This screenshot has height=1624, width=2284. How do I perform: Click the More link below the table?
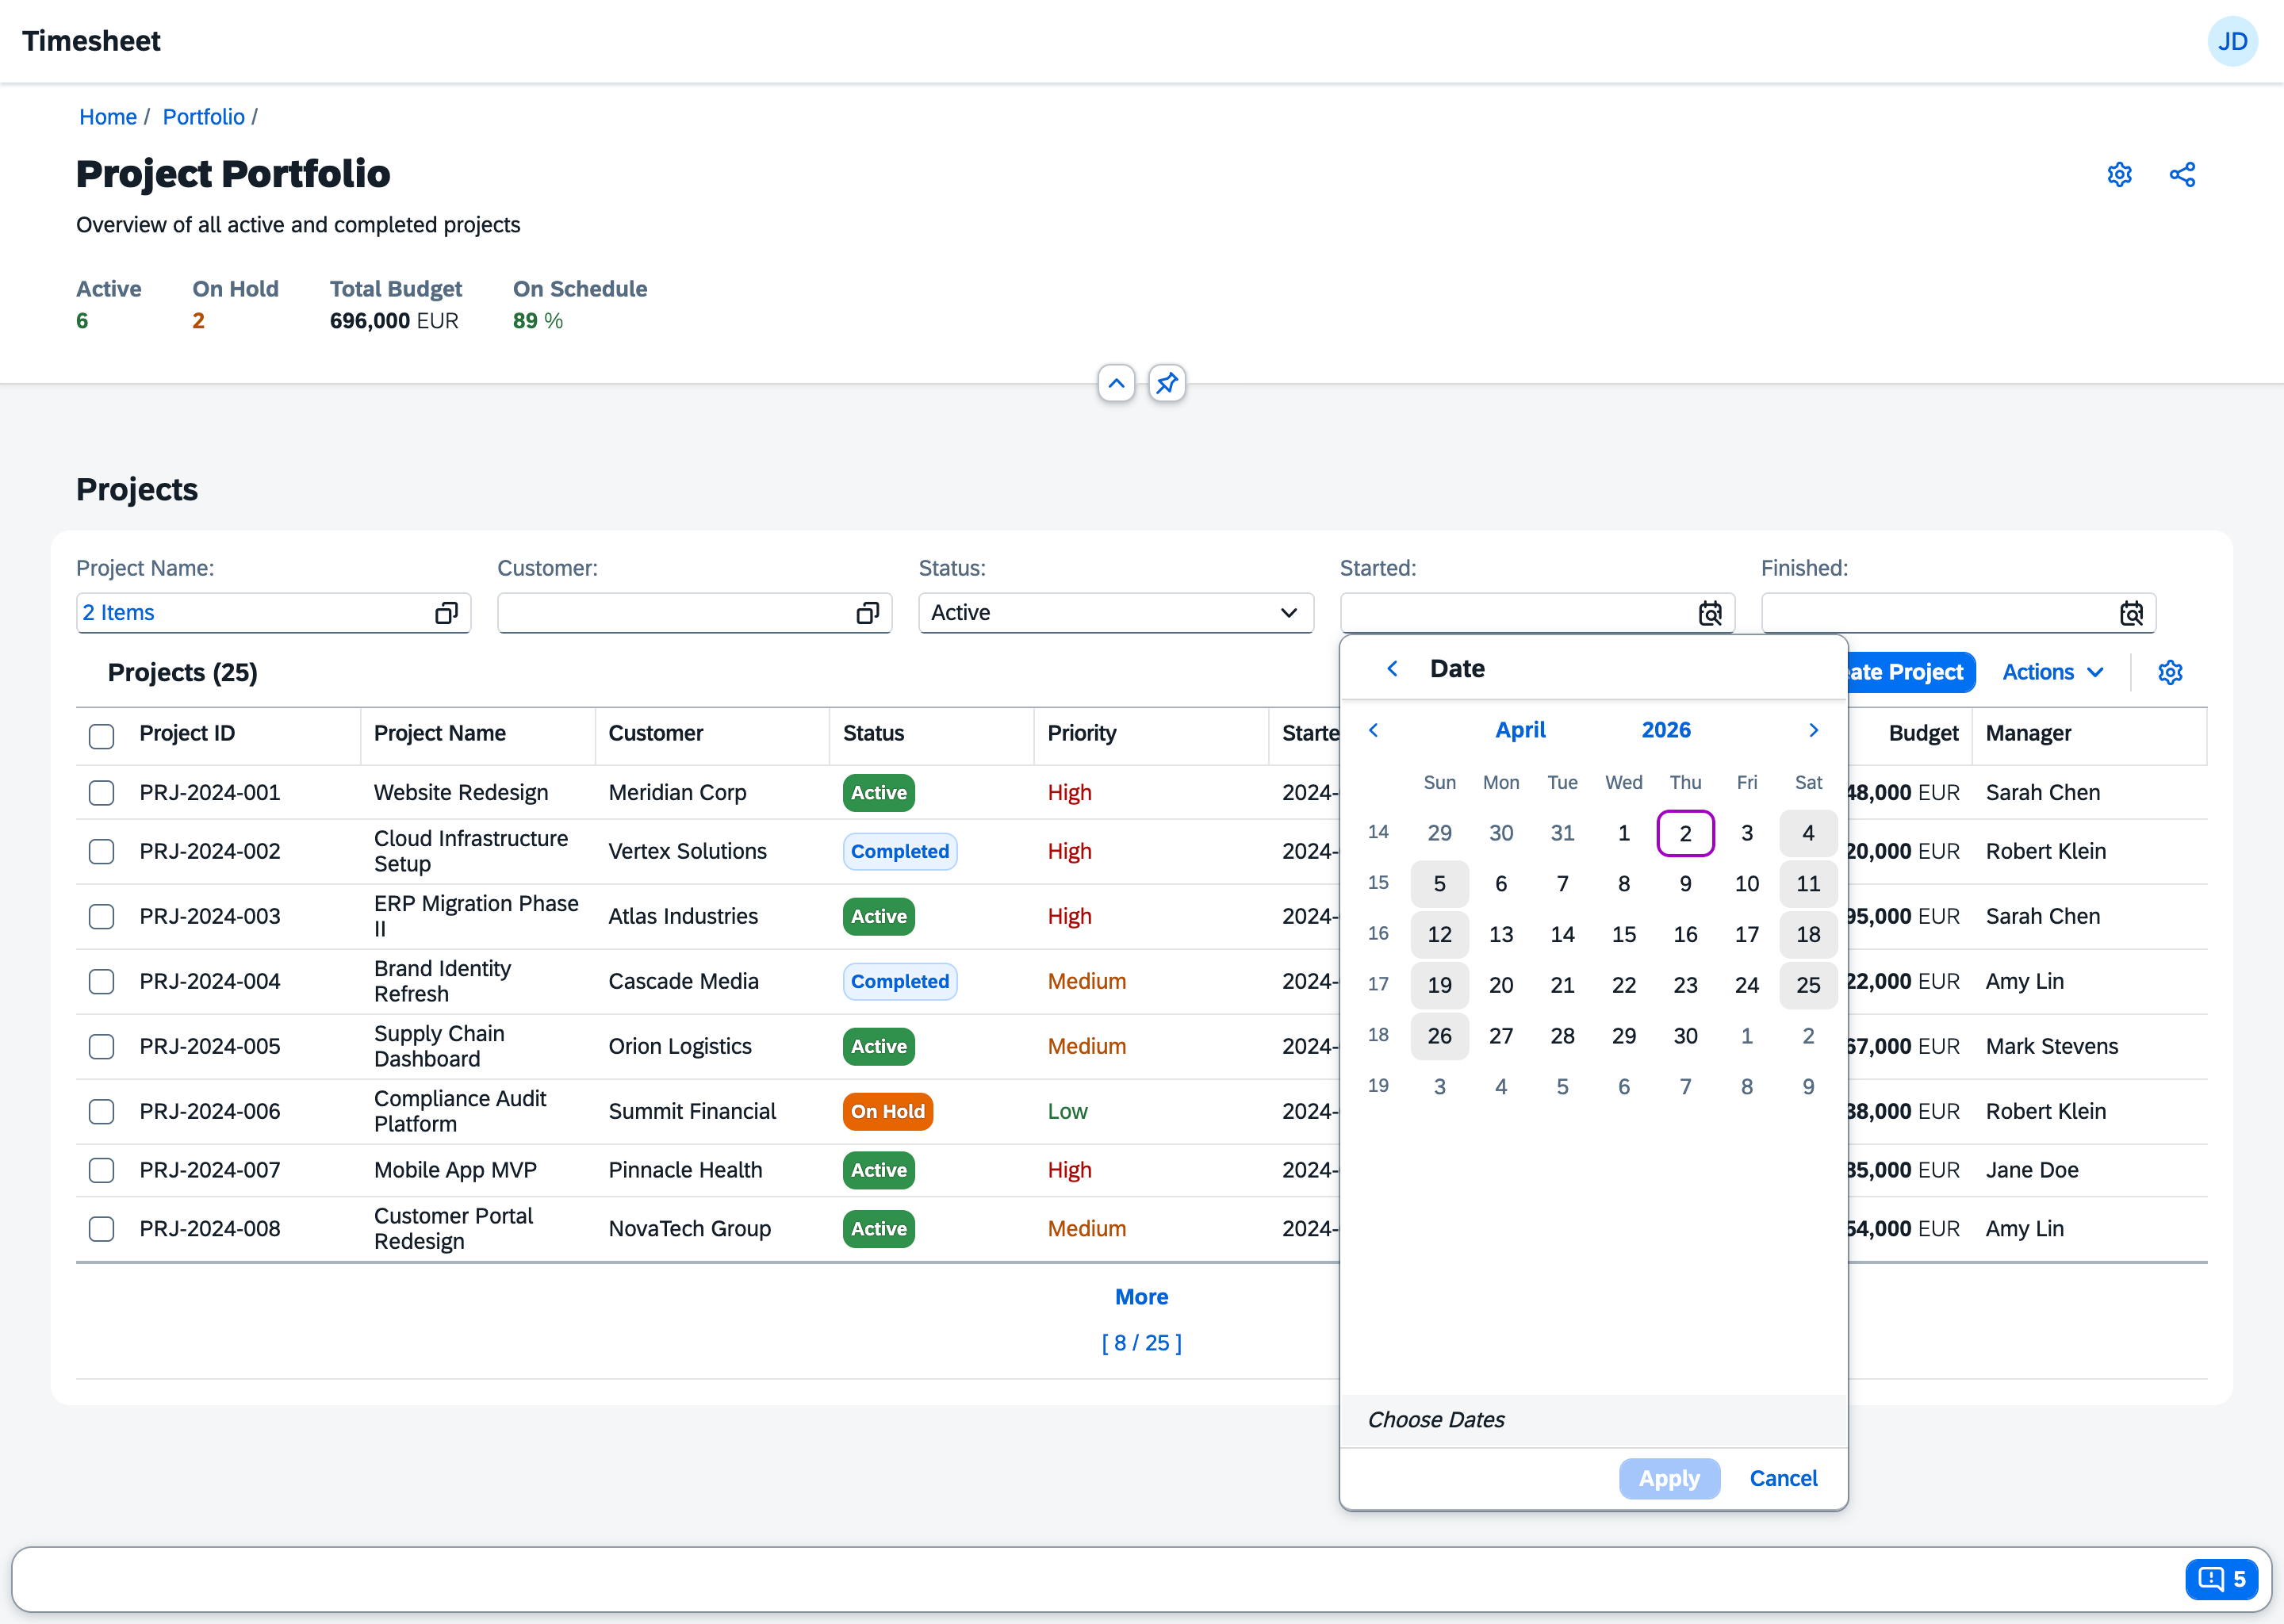[1141, 1297]
